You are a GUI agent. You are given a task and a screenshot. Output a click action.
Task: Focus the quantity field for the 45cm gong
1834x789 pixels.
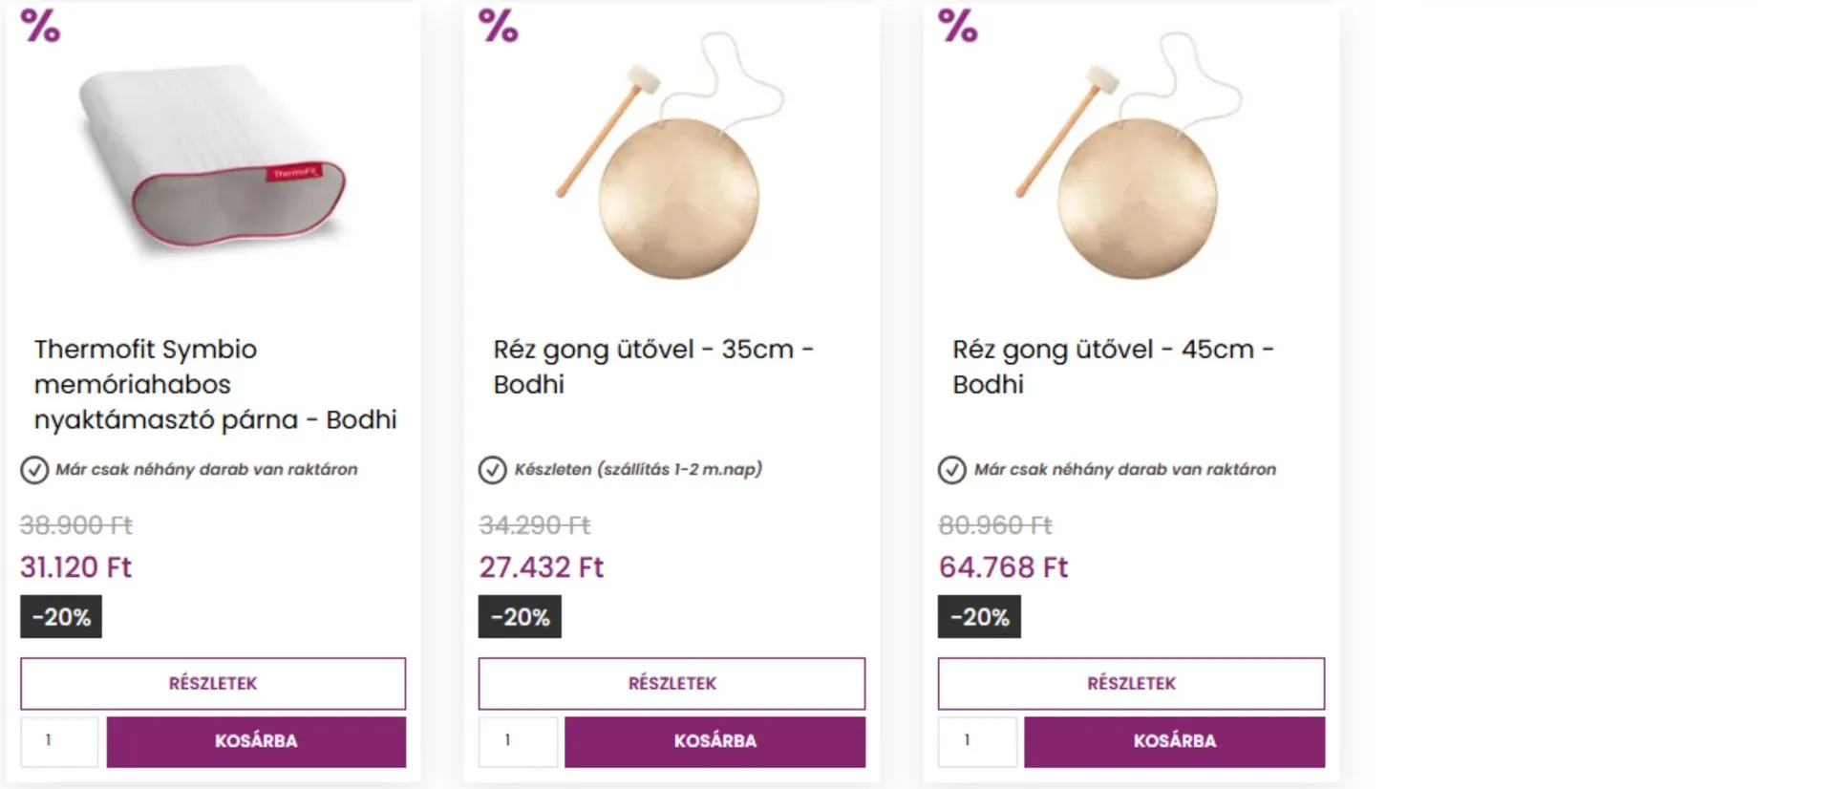point(976,741)
